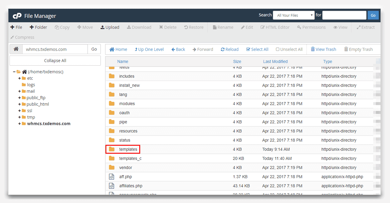Click Unselect All checkbox button
Image resolution: width=390 pixels, height=203 pixels.
[x=289, y=50]
